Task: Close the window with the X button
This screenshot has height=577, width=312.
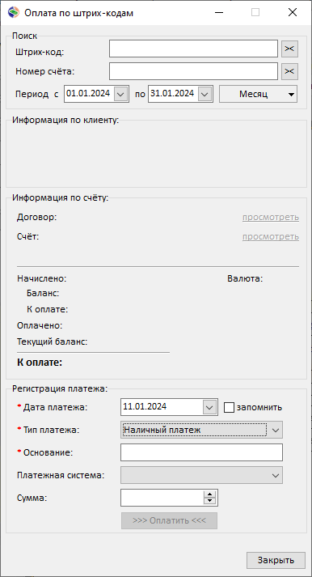Action: [293, 12]
